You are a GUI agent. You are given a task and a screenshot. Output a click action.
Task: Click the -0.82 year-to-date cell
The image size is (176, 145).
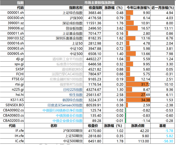click(x=138, y=110)
